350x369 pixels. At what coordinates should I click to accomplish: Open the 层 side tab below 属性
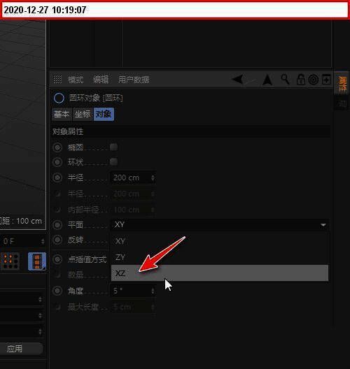342,103
